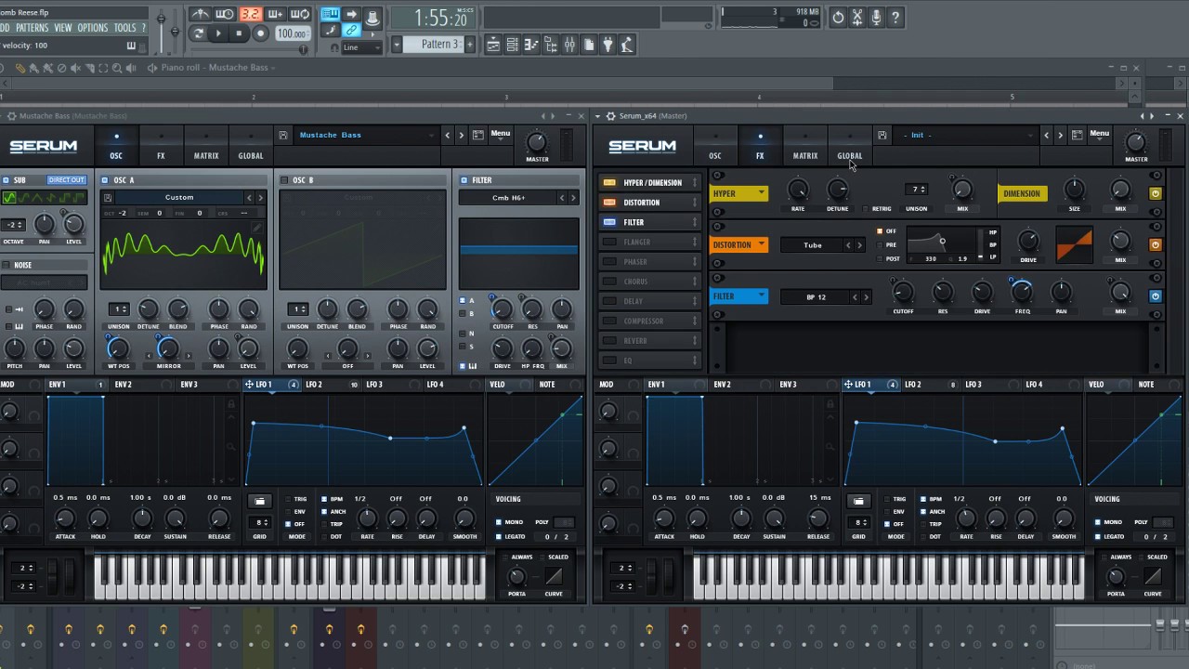Disable the Distortion orange power button
The width and height of the screenshot is (1189, 669).
pyautogui.click(x=1156, y=245)
